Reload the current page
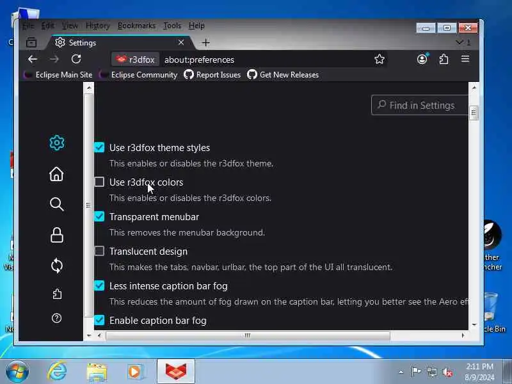The width and height of the screenshot is (512, 384). [76, 59]
